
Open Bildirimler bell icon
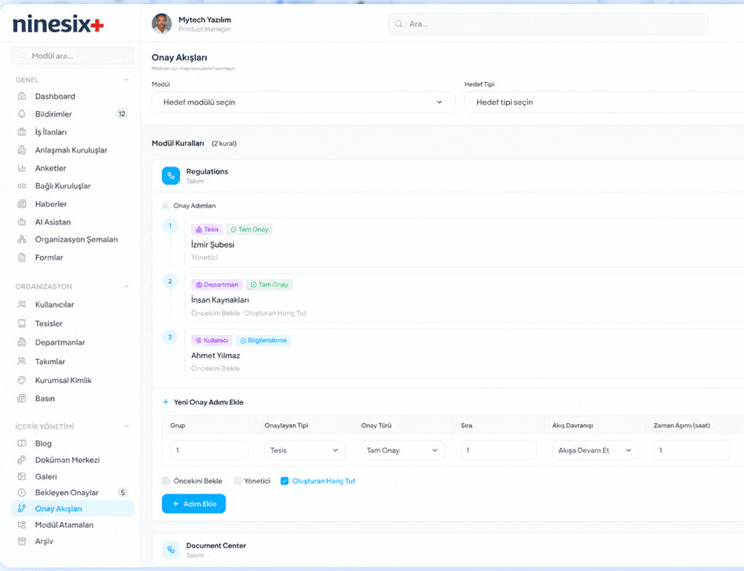tap(22, 114)
